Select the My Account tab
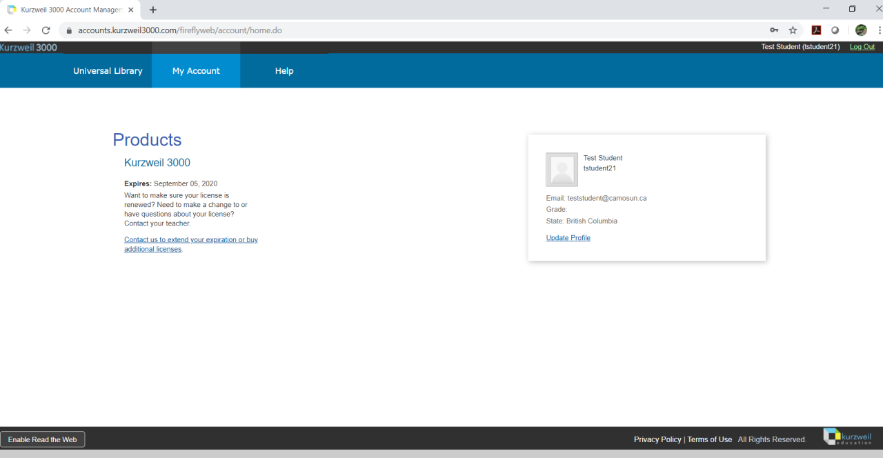This screenshot has width=883, height=458. tap(196, 71)
